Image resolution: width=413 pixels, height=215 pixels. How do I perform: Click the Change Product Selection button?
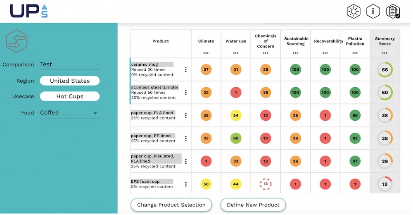click(x=171, y=205)
